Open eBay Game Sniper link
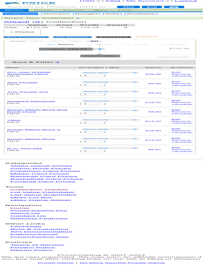The height and width of the screenshot is (271, 203). [x=41, y=200]
